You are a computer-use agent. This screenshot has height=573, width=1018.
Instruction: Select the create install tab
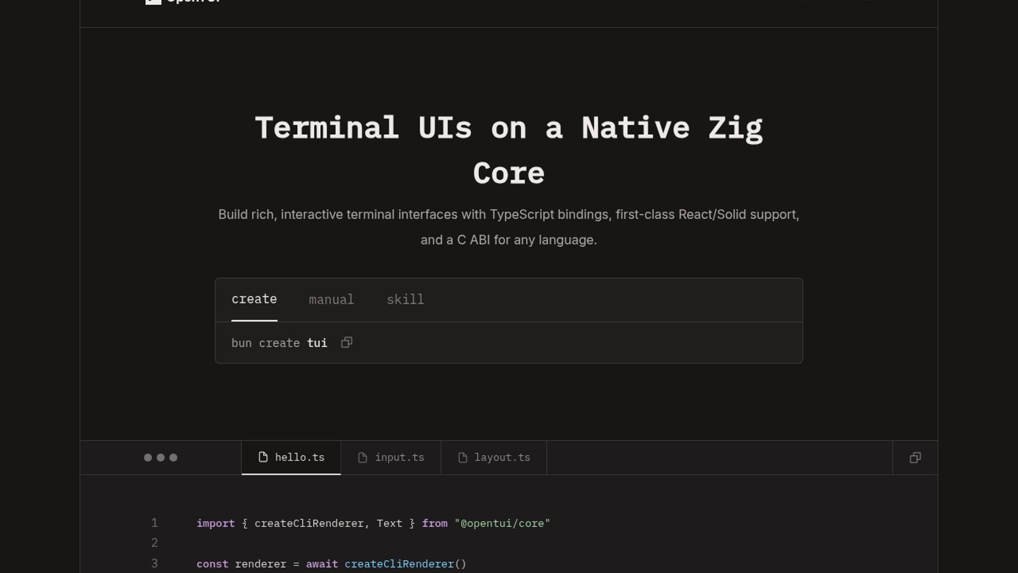pos(254,300)
